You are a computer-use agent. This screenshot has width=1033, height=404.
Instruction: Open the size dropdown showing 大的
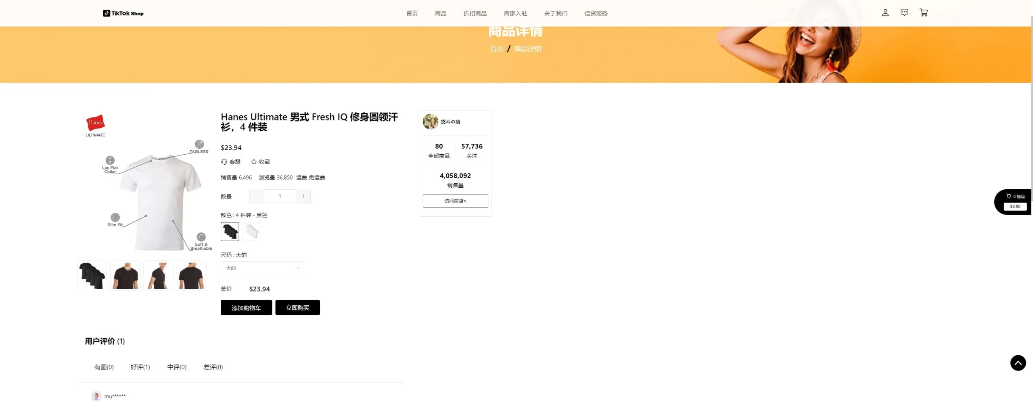[262, 268]
